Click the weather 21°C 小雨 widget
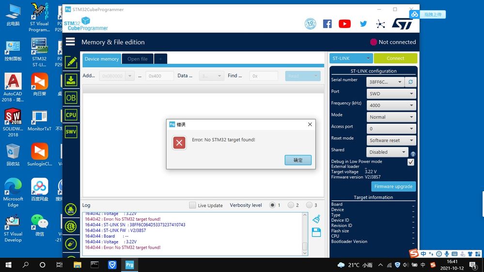The image size is (484, 272). pos(355,265)
